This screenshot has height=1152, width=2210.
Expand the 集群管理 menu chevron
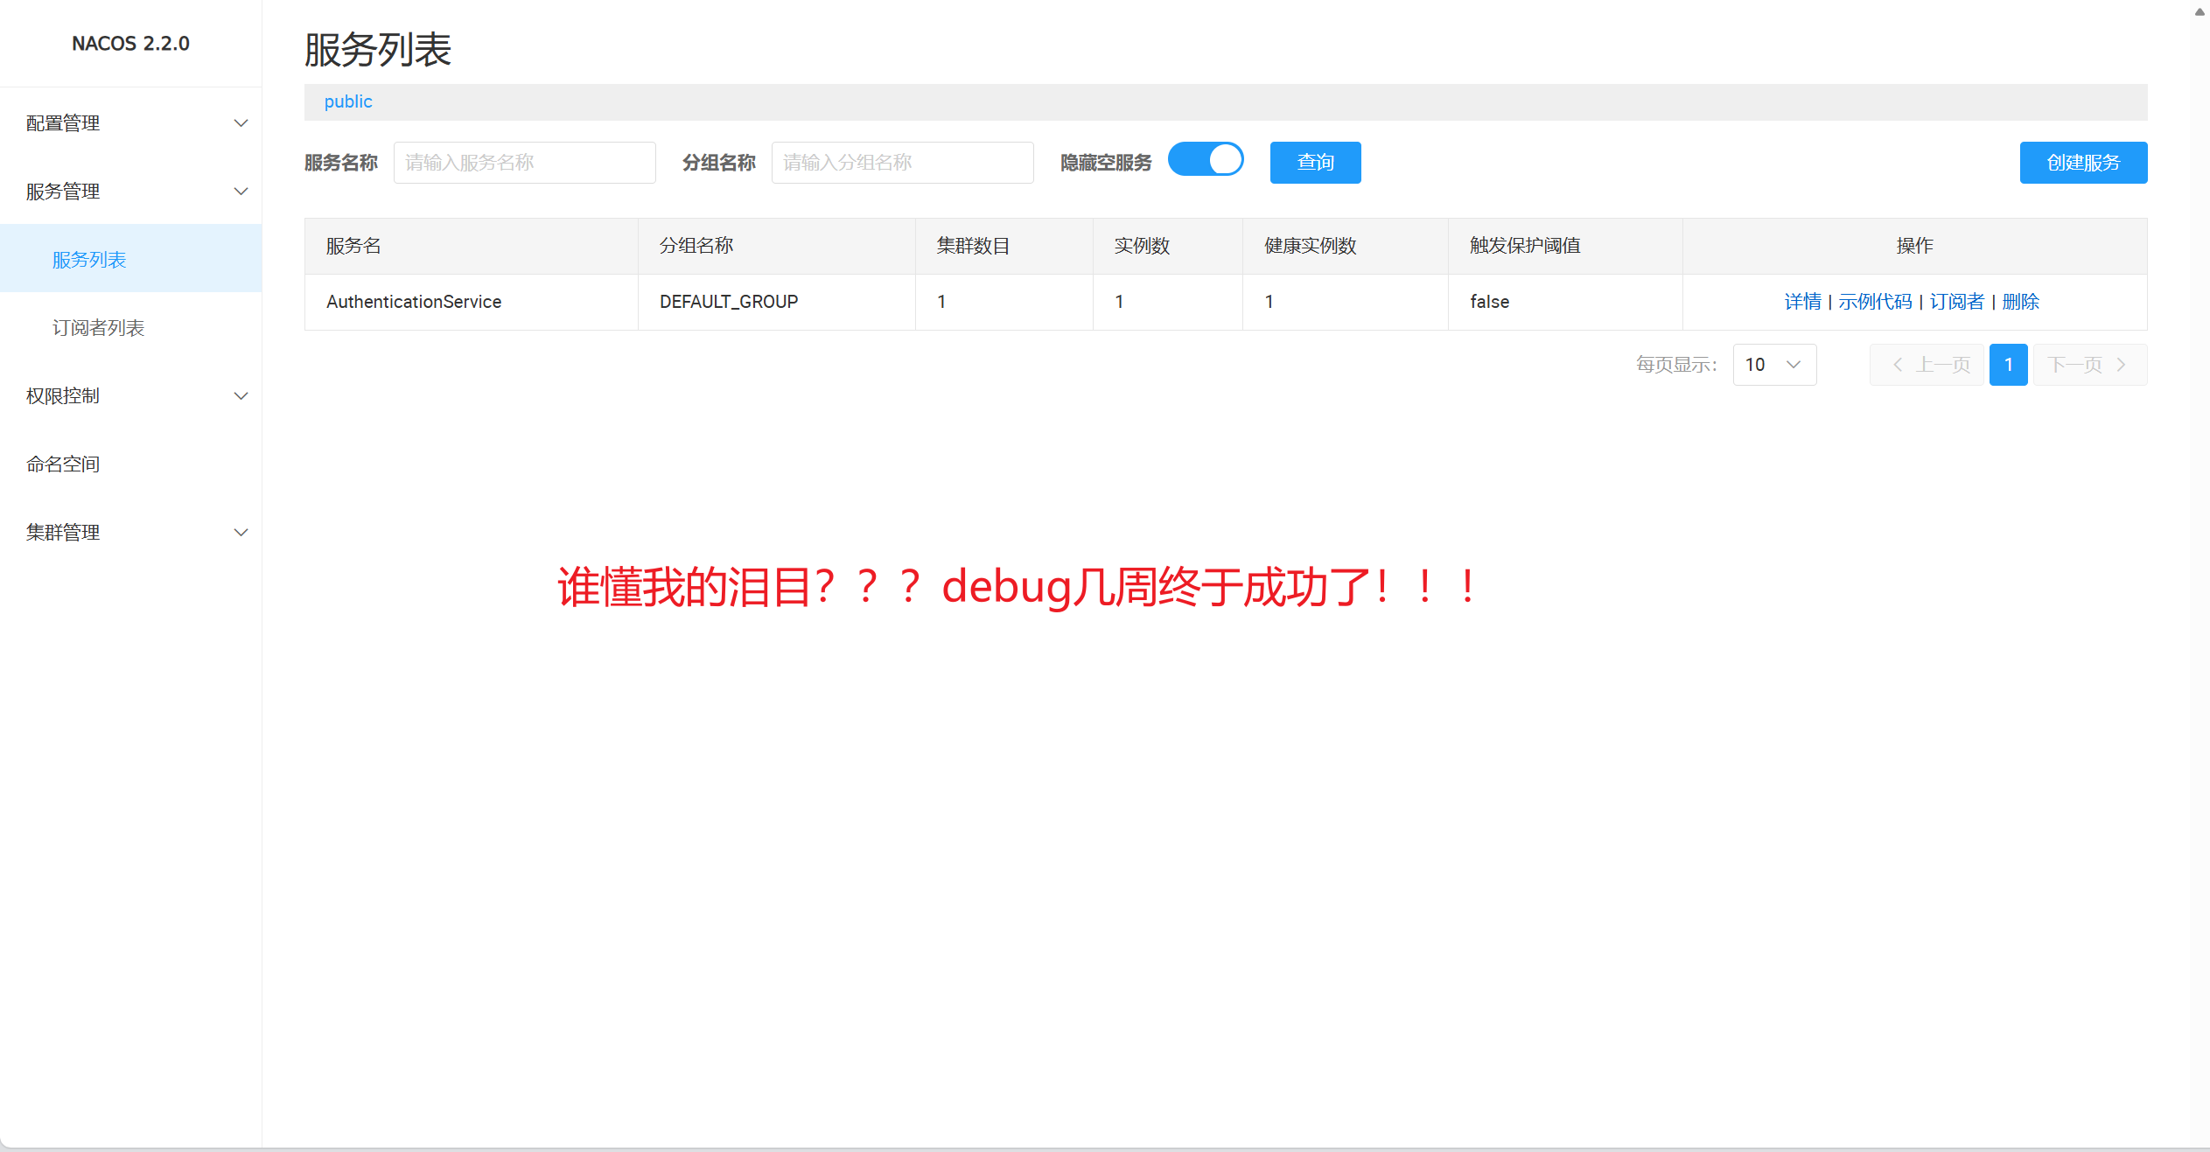(x=241, y=533)
